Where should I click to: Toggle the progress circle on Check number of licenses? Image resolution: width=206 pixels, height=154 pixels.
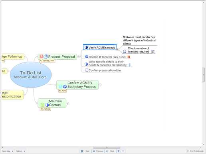coord(125,51)
